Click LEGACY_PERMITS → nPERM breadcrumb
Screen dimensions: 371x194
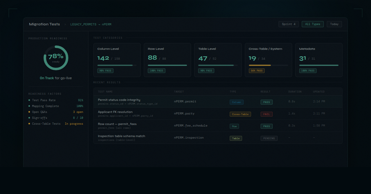(x=91, y=24)
